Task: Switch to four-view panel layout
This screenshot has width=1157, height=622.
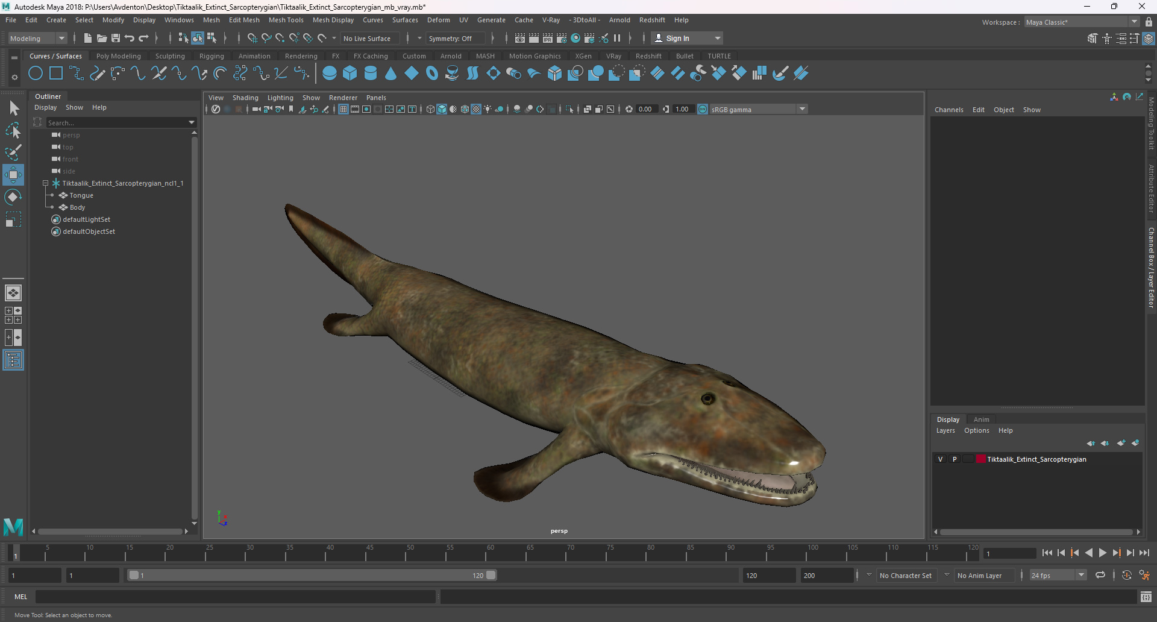Action: (13, 315)
